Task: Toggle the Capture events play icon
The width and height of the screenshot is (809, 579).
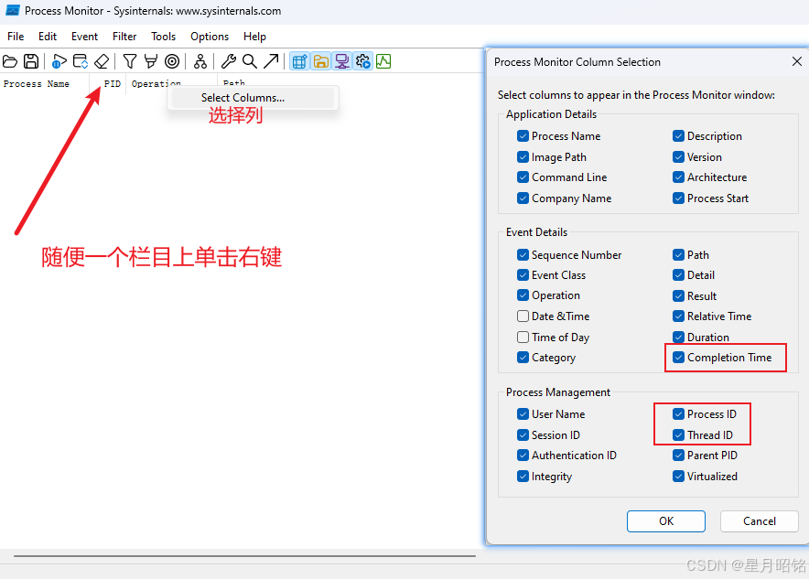Action: coord(59,61)
